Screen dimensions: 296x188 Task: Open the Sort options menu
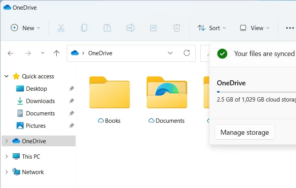211,28
